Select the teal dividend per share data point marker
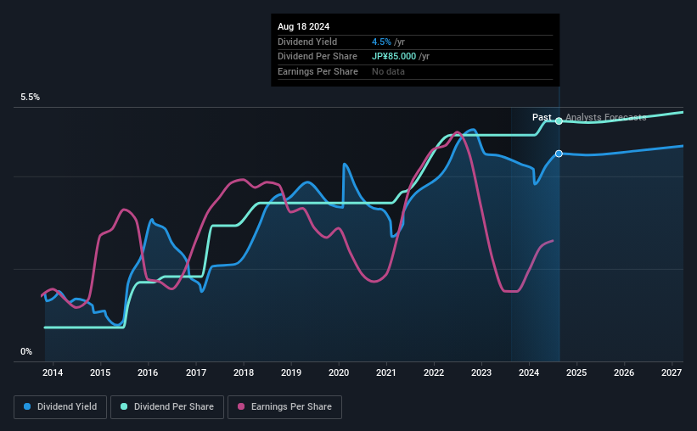 point(559,120)
